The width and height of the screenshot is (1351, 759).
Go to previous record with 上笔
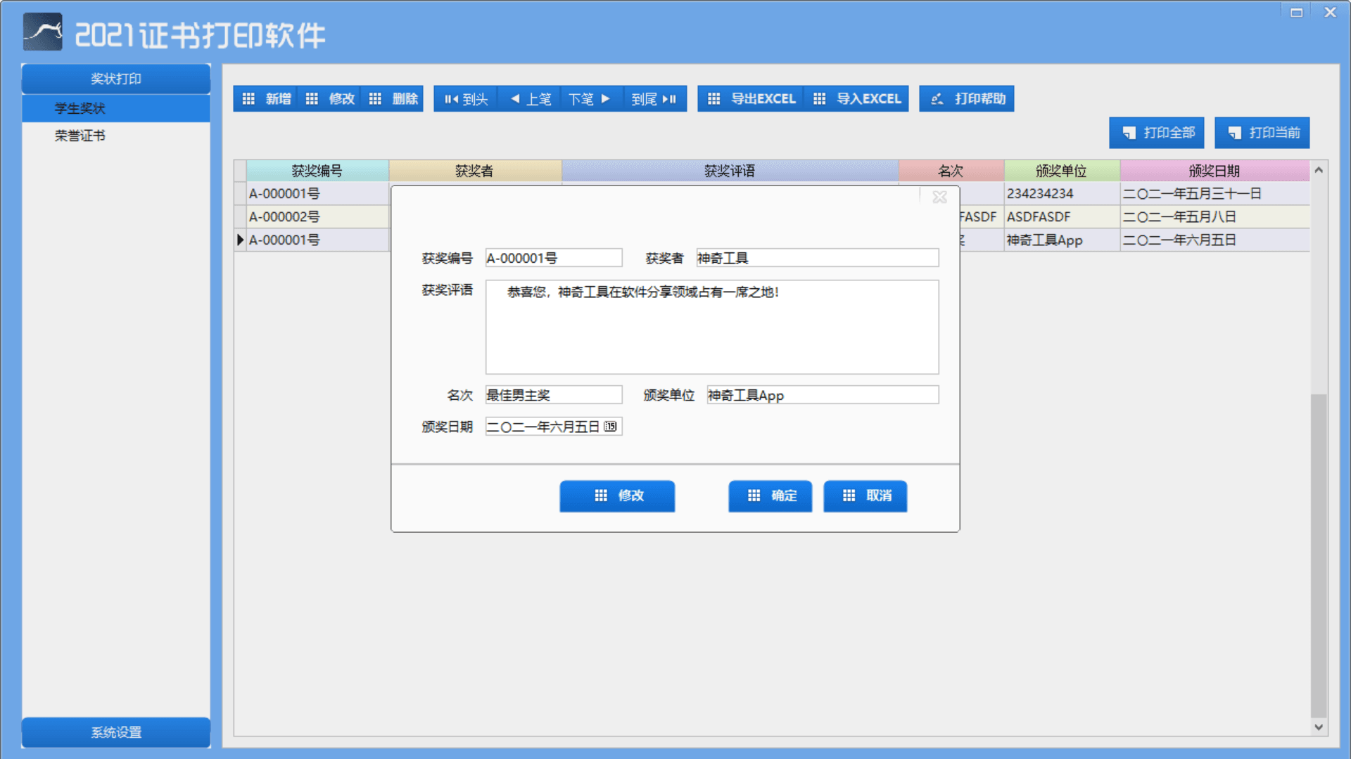pyautogui.click(x=529, y=99)
